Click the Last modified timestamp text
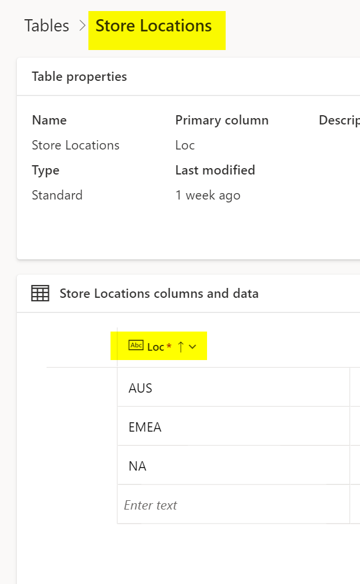The image size is (360, 584). (x=208, y=195)
